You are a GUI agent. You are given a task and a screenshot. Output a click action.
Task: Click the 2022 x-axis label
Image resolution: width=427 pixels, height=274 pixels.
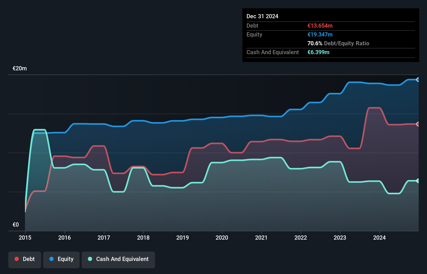[x=301, y=238]
